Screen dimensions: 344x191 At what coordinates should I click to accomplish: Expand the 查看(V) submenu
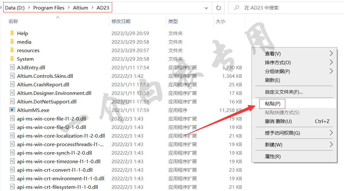pyautogui.click(x=331, y=53)
